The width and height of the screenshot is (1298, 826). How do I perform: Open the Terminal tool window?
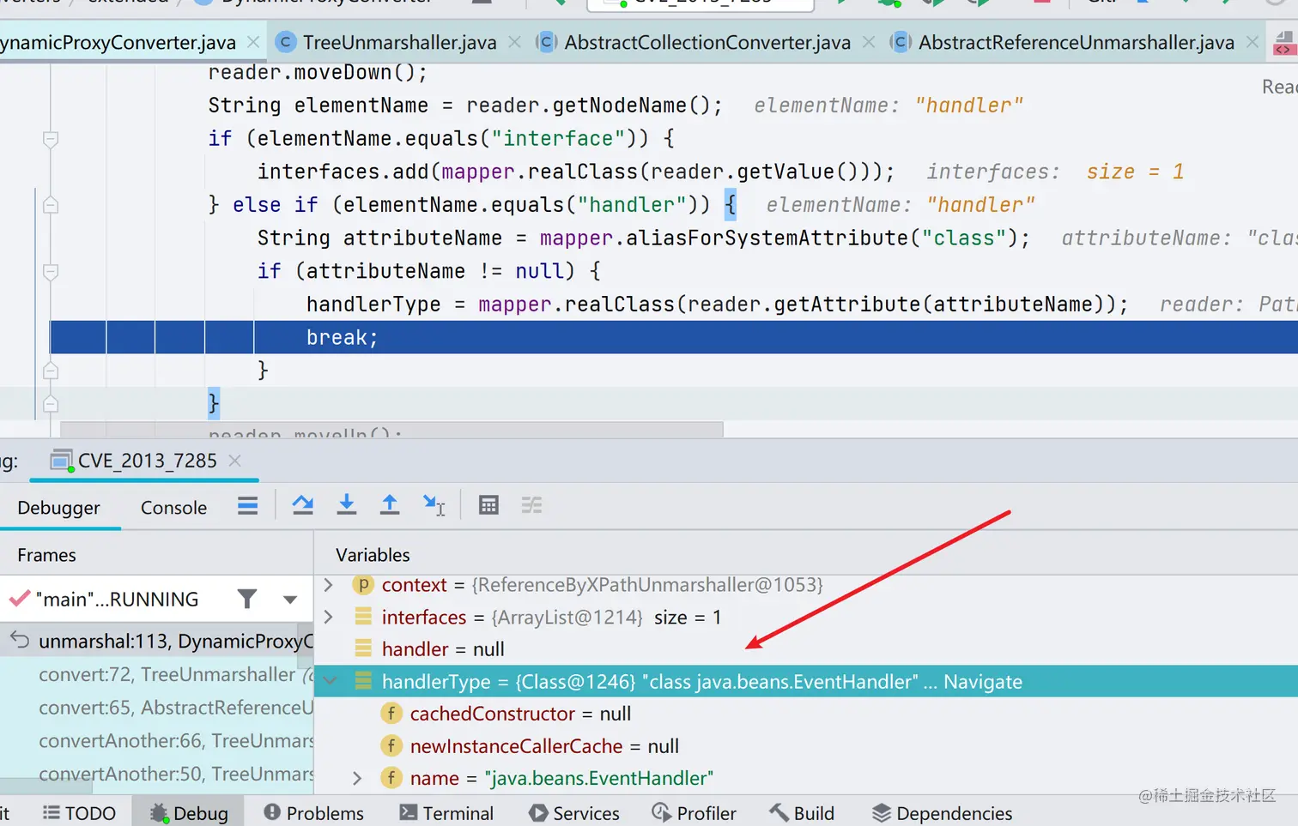(446, 813)
